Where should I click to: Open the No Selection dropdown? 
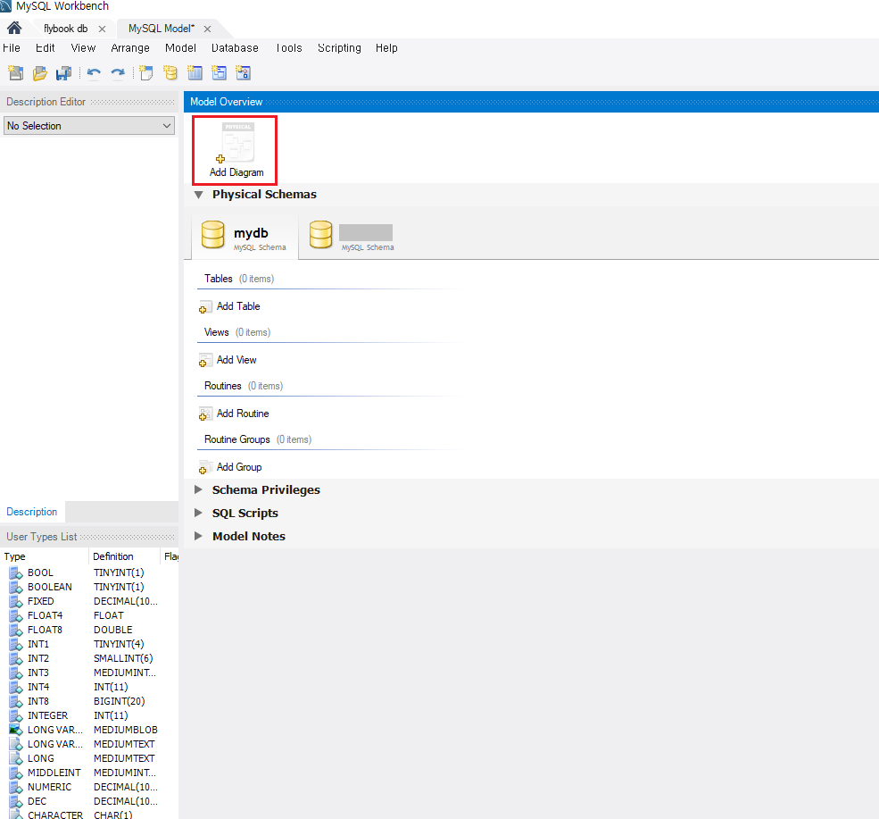point(89,126)
